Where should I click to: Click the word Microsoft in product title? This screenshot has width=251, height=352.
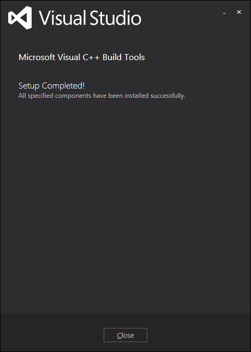tap(37, 57)
